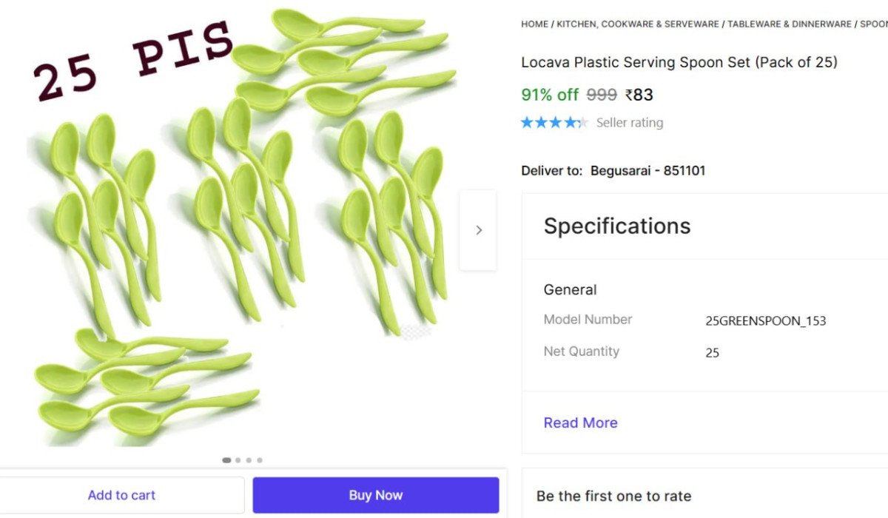Open Kitchen, Cookware & Serveware breadcrumb
The height and width of the screenshot is (518, 888).
click(x=637, y=24)
